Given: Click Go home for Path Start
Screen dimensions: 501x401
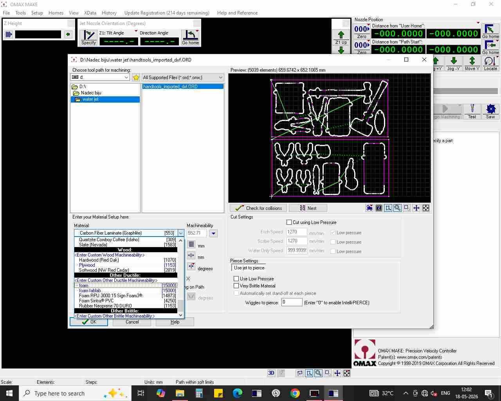Looking at the screenshot, I should [x=490, y=47].
